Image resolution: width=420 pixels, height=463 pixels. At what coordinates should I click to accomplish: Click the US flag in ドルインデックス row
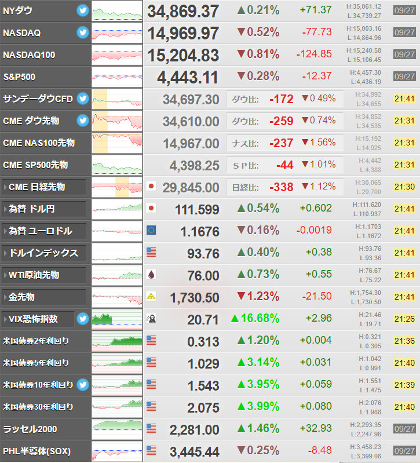coord(151,253)
